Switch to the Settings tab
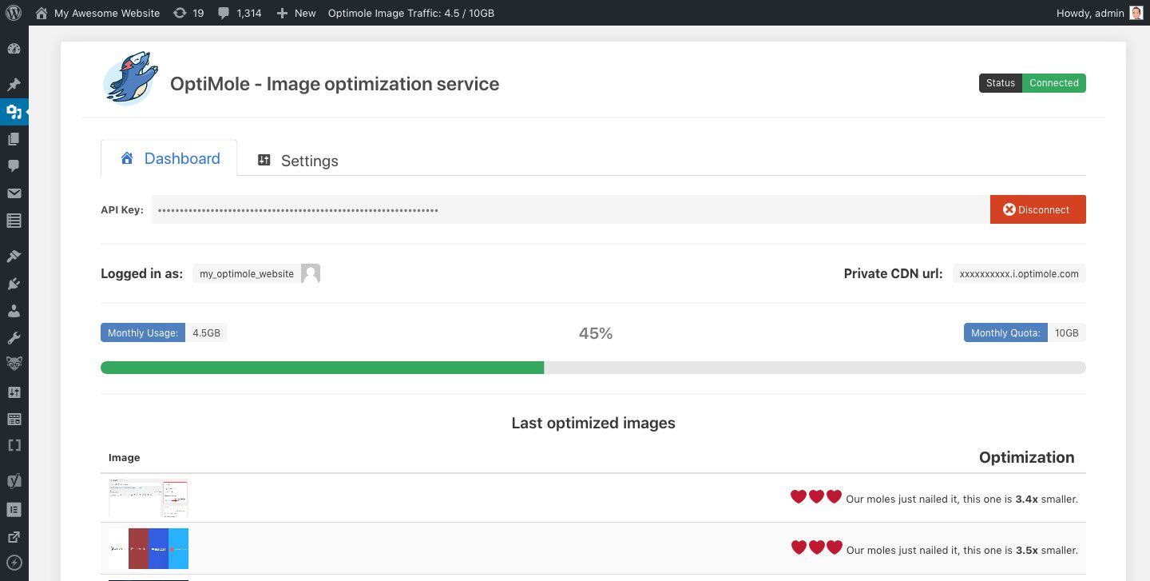 point(297,160)
